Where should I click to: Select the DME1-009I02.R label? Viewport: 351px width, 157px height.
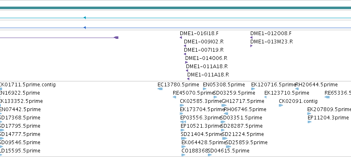click(x=204, y=42)
